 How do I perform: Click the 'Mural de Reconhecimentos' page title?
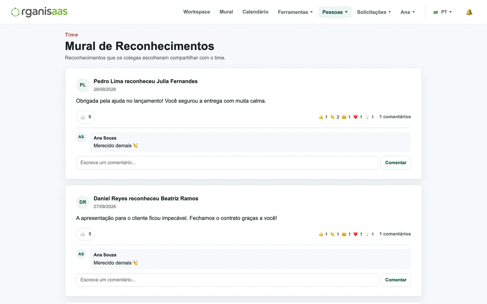139,46
